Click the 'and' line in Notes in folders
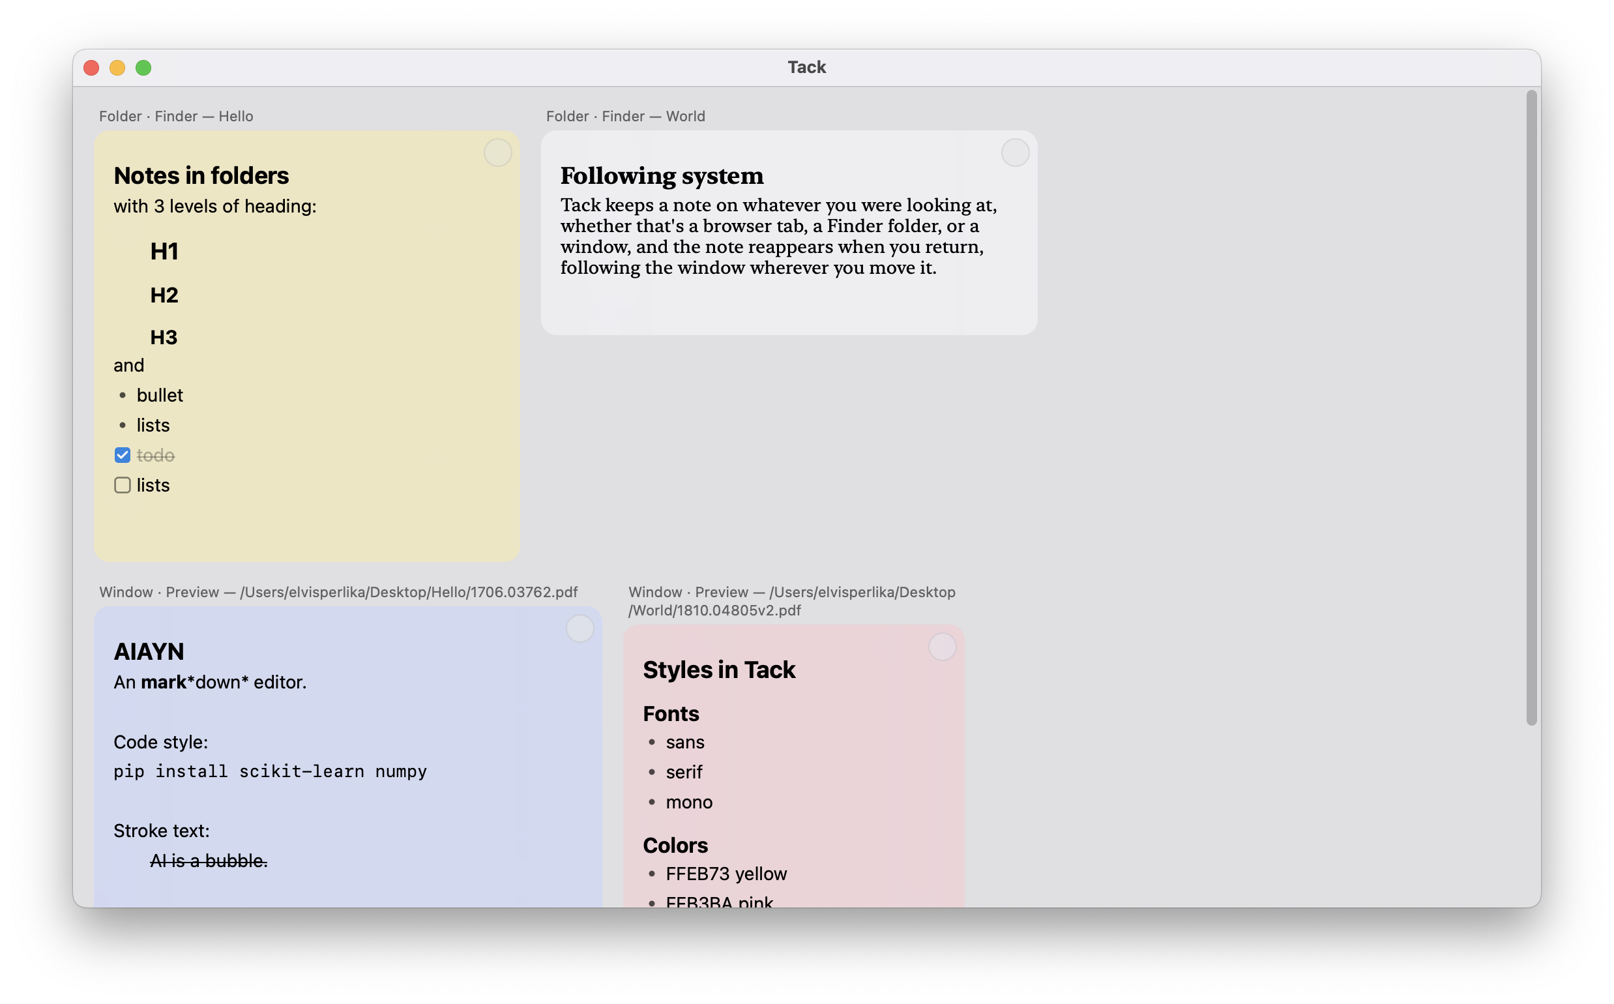The height and width of the screenshot is (1004, 1614). click(129, 365)
